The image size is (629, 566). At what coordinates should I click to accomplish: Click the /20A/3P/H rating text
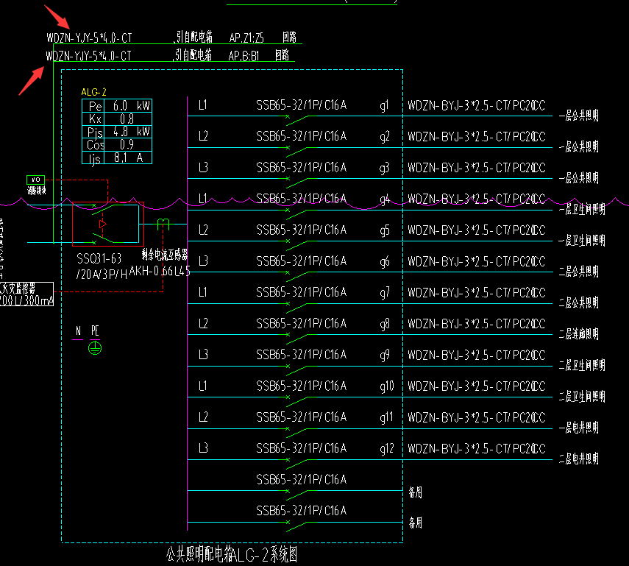[x=102, y=275]
